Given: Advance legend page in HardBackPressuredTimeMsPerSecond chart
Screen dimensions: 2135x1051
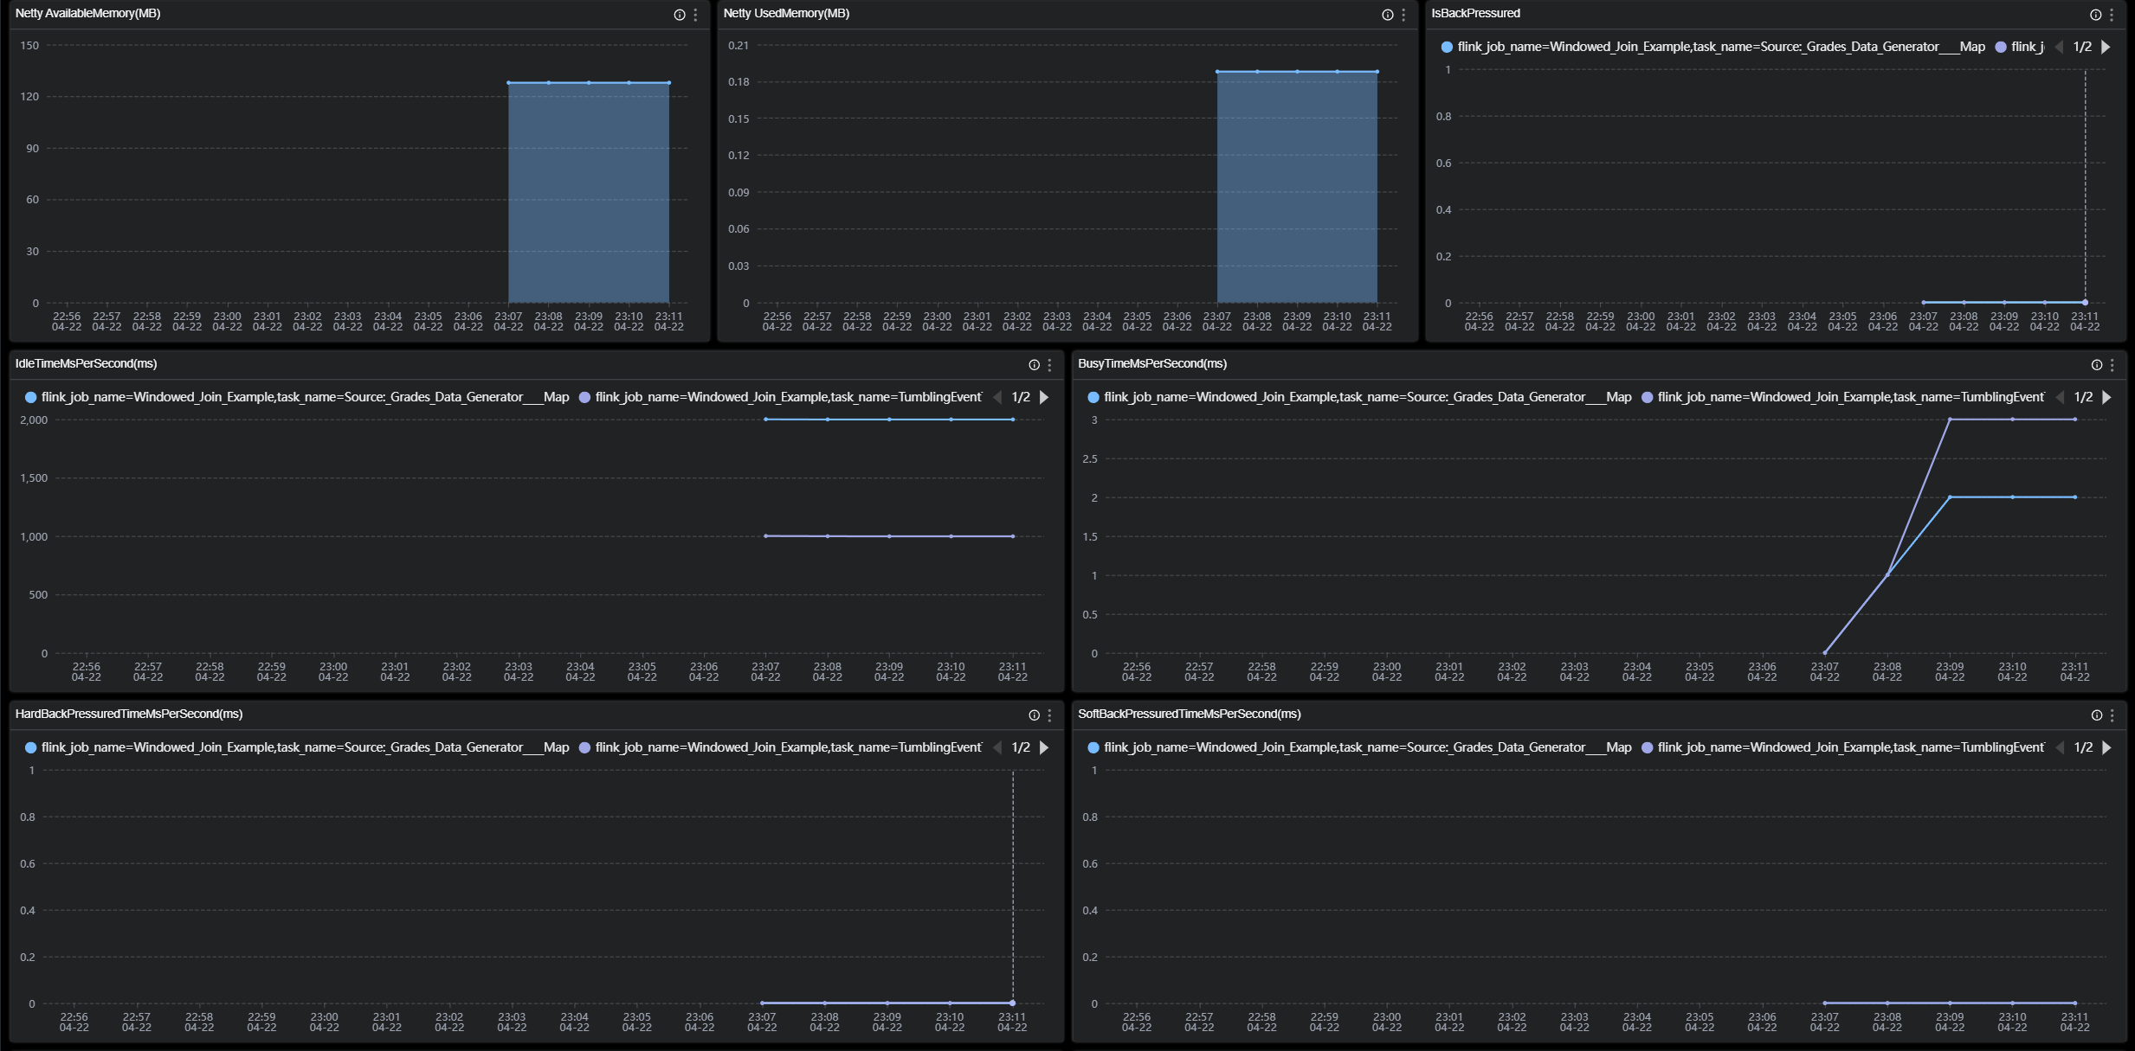Looking at the screenshot, I should pos(1044,747).
